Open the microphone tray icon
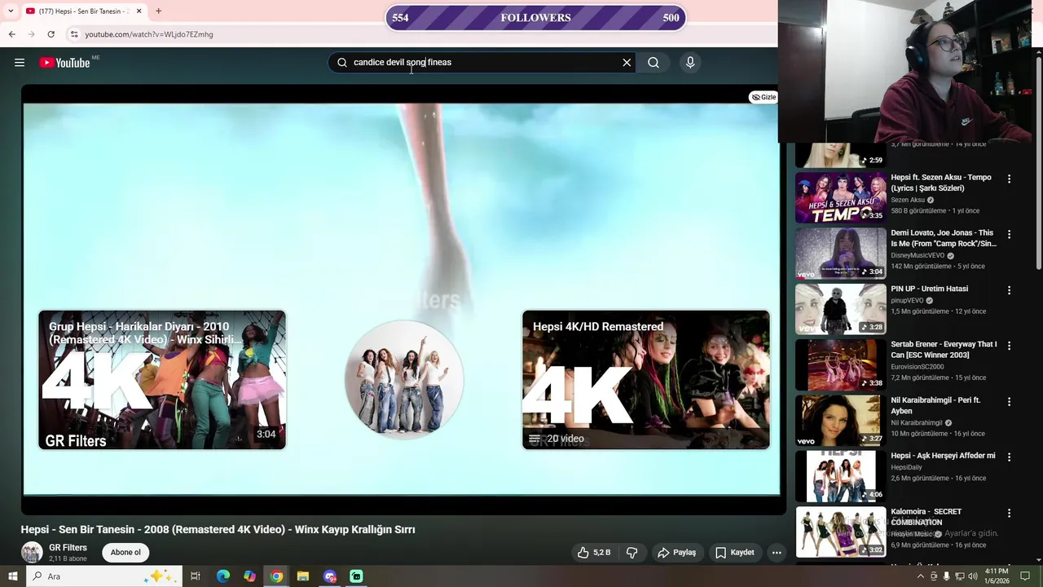Viewport: 1043px width, 587px height. click(946, 576)
